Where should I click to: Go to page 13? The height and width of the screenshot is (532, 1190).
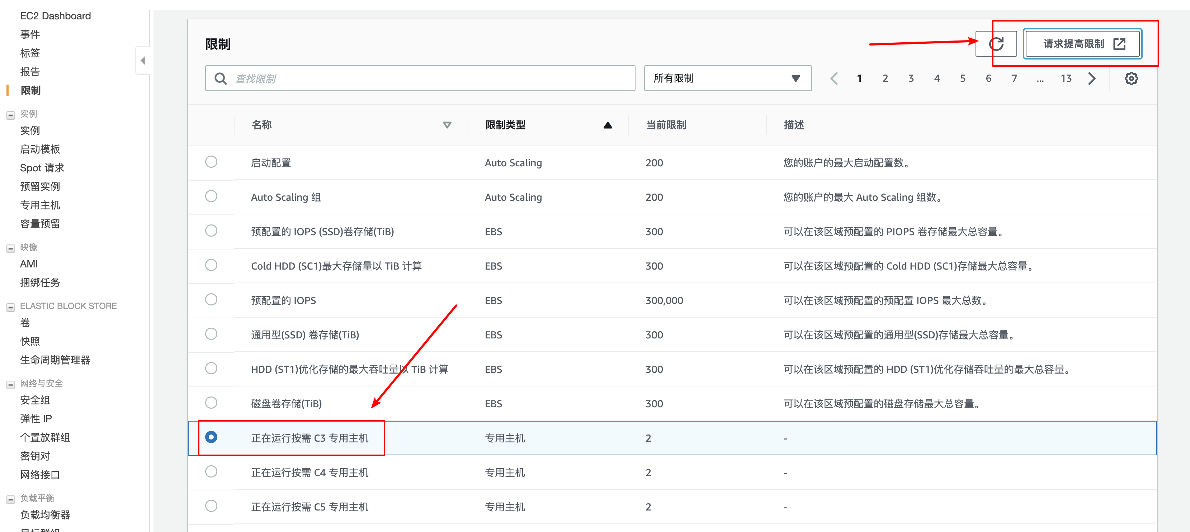(1066, 79)
